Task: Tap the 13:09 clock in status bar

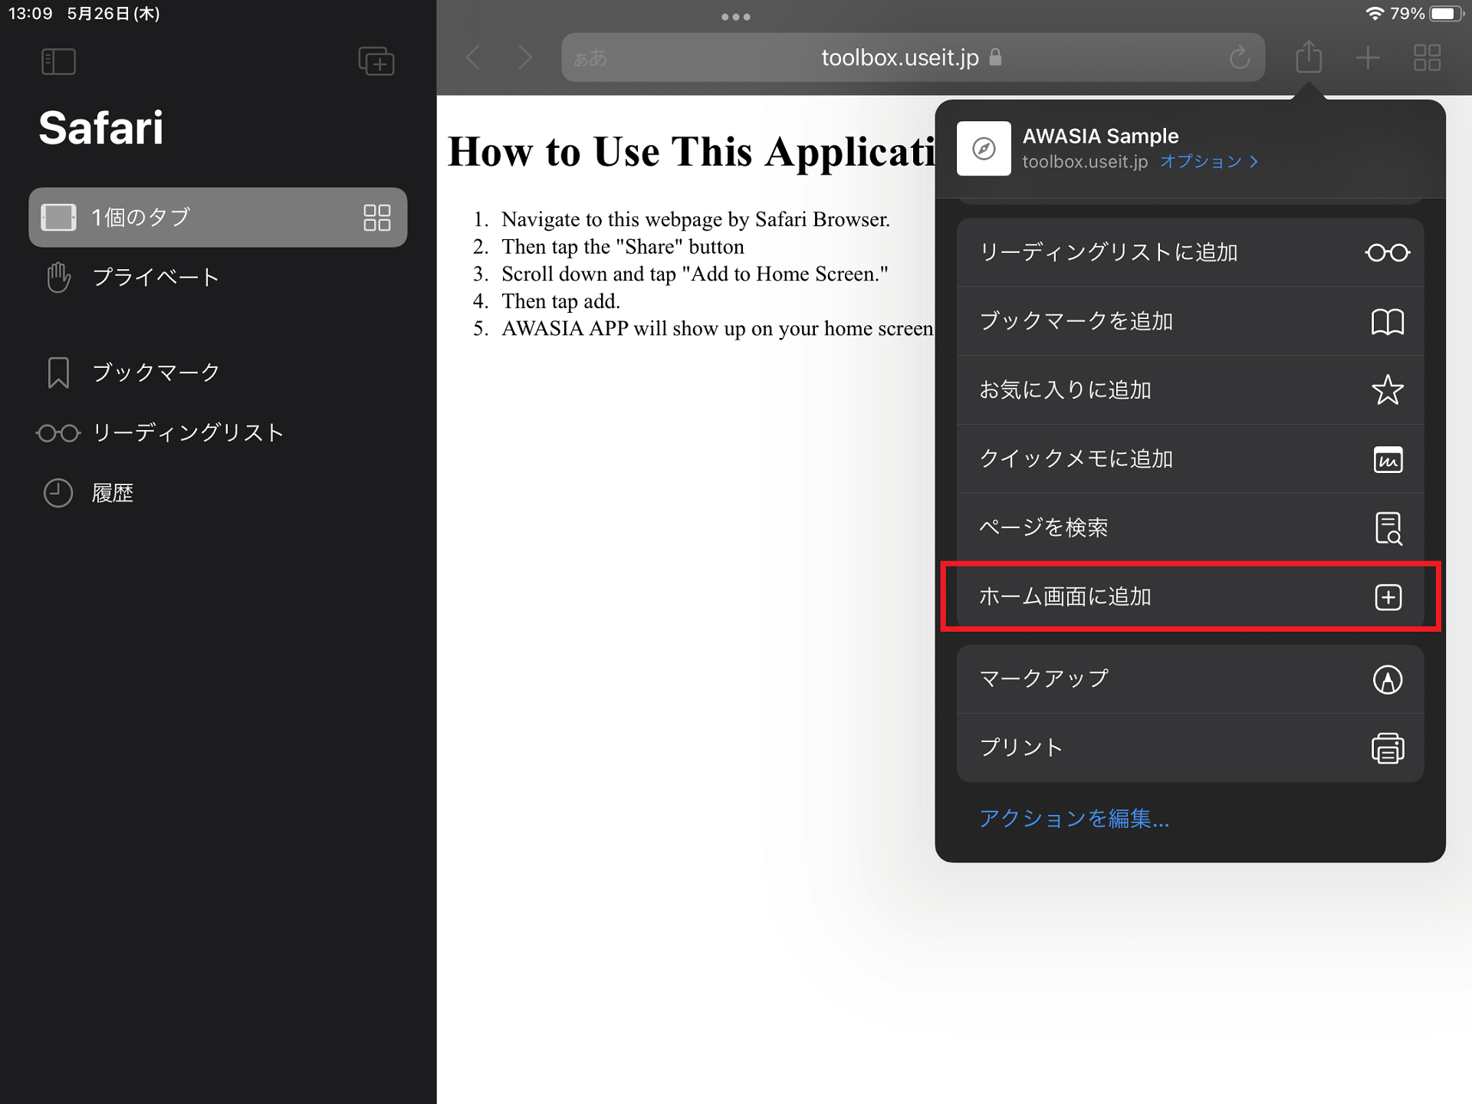Action: (x=31, y=14)
